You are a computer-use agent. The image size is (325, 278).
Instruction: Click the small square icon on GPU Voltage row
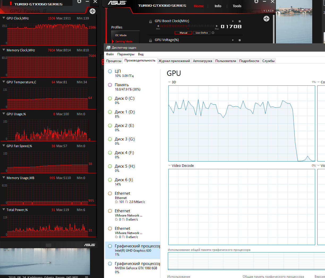(240, 40)
